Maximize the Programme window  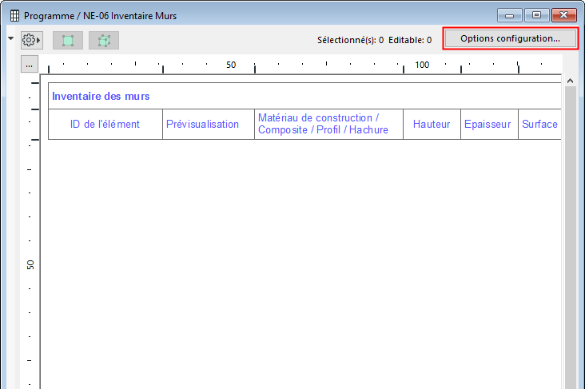click(536, 15)
